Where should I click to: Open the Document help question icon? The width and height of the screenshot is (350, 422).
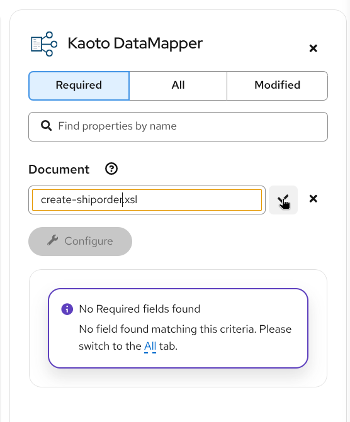pyautogui.click(x=111, y=169)
